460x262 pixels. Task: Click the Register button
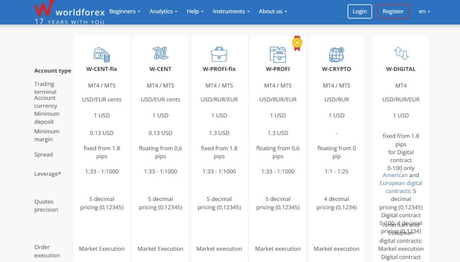393,11
